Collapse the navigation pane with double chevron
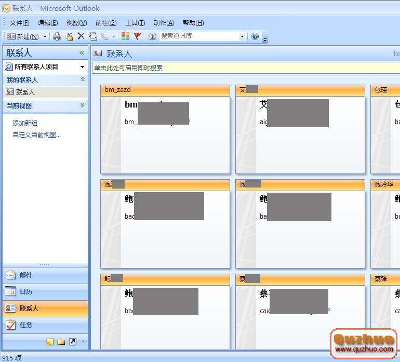400x362 pixels. point(82,53)
